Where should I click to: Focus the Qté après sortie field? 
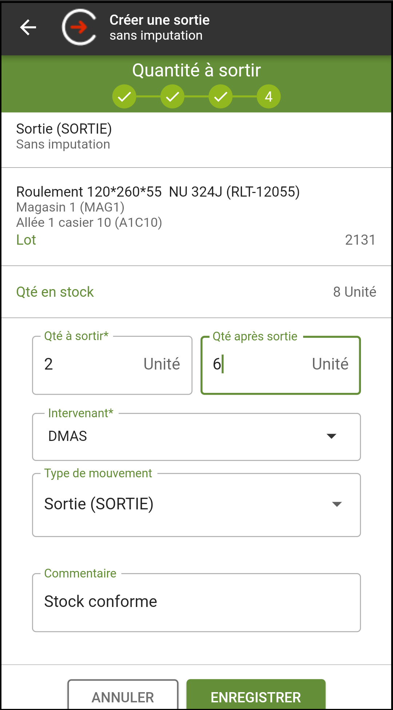(x=281, y=365)
